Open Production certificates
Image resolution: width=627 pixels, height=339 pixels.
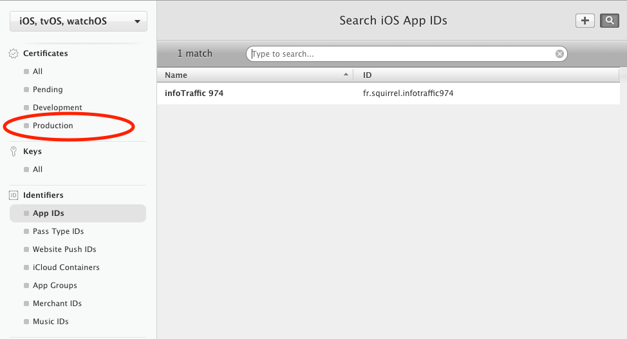tap(53, 126)
